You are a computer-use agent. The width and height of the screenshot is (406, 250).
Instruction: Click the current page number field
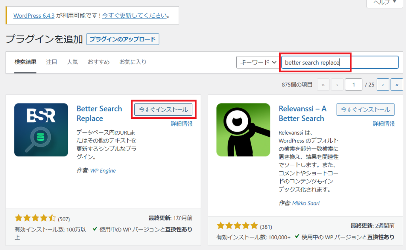353,85
